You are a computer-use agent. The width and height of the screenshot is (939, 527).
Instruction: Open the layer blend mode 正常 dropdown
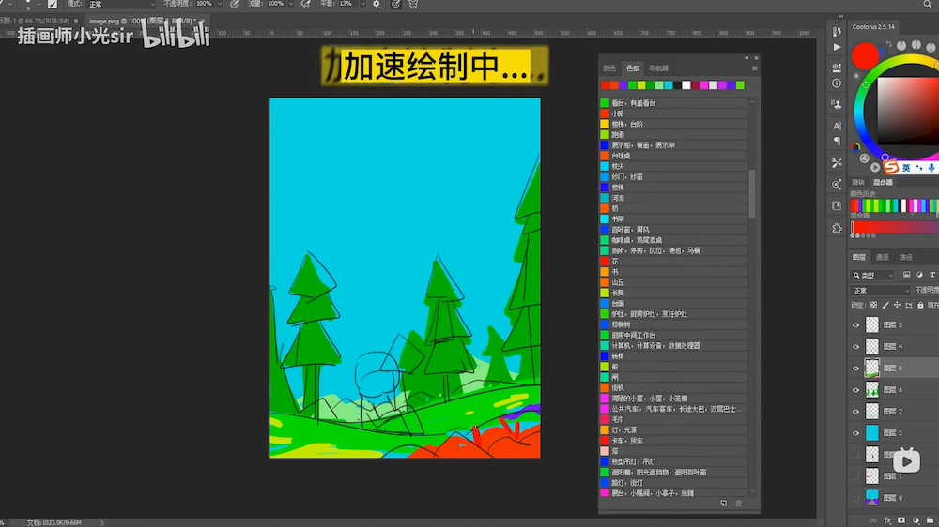tap(880, 291)
